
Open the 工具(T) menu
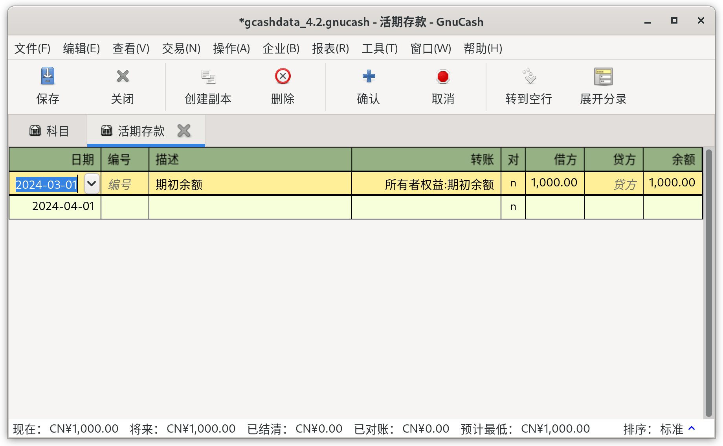point(380,48)
